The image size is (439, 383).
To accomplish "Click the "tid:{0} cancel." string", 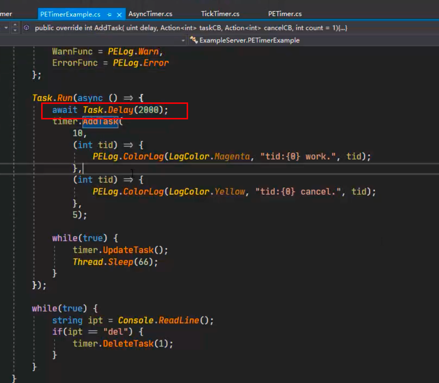I will (x=299, y=191).
